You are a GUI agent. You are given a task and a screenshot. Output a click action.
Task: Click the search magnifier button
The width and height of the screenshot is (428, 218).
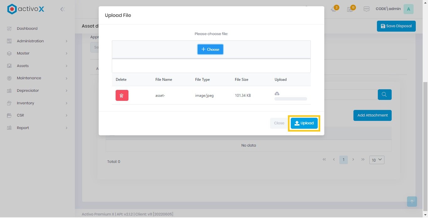[384, 95]
